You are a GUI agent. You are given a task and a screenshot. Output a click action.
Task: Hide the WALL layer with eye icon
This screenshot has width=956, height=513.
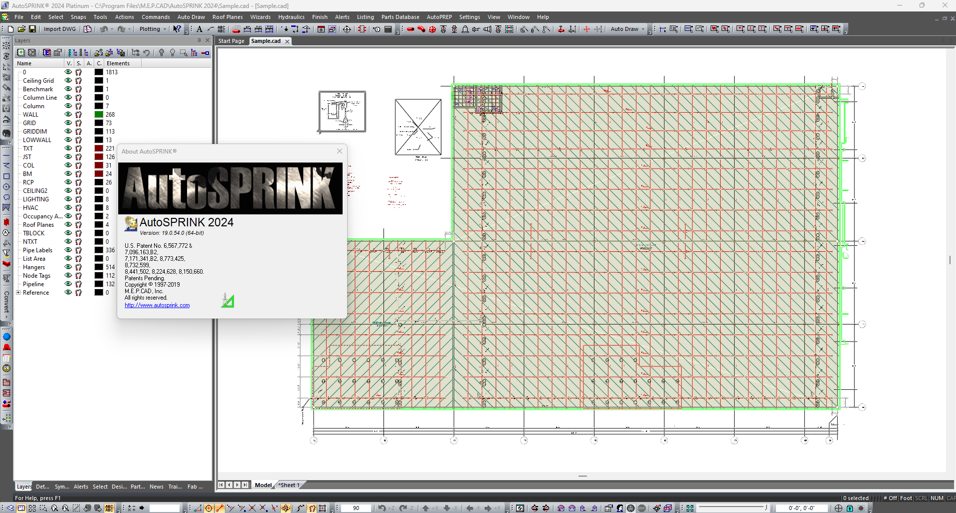coord(68,114)
